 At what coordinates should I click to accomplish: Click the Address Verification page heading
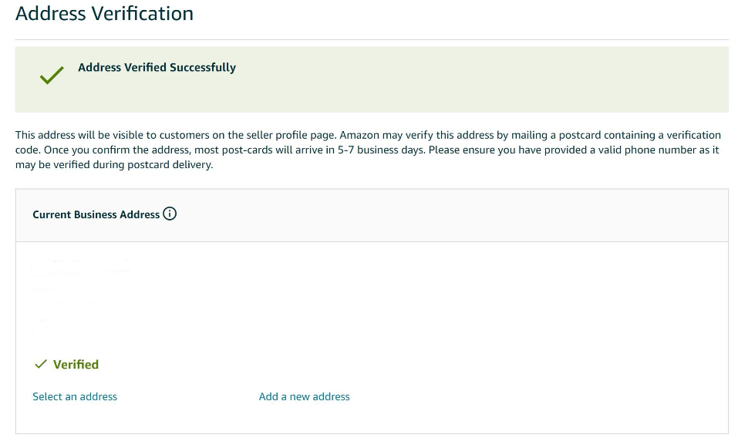pos(104,13)
